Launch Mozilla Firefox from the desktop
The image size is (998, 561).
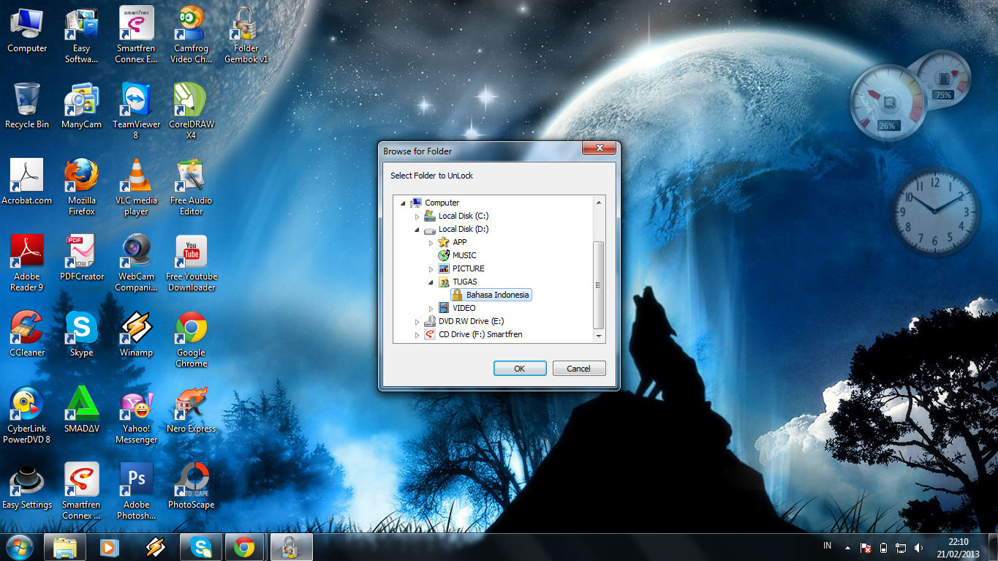82,187
